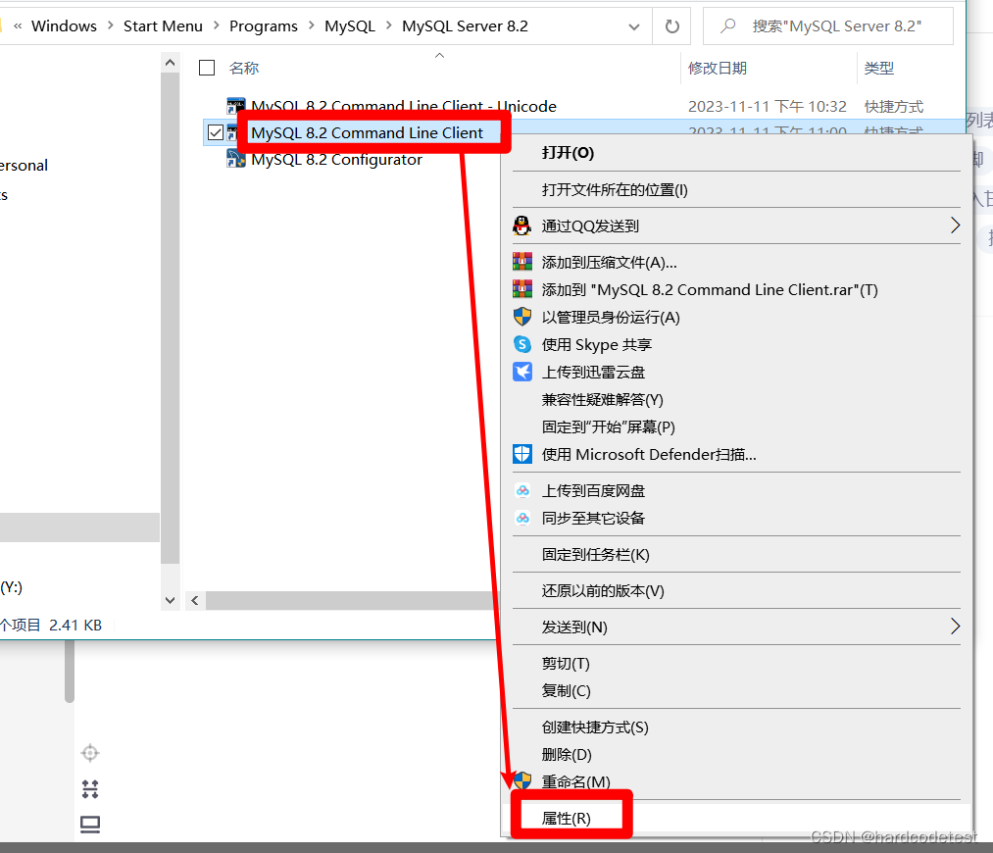This screenshot has height=853, width=993.
Task: Toggle the select-all checkbox in header
Action: click(207, 68)
